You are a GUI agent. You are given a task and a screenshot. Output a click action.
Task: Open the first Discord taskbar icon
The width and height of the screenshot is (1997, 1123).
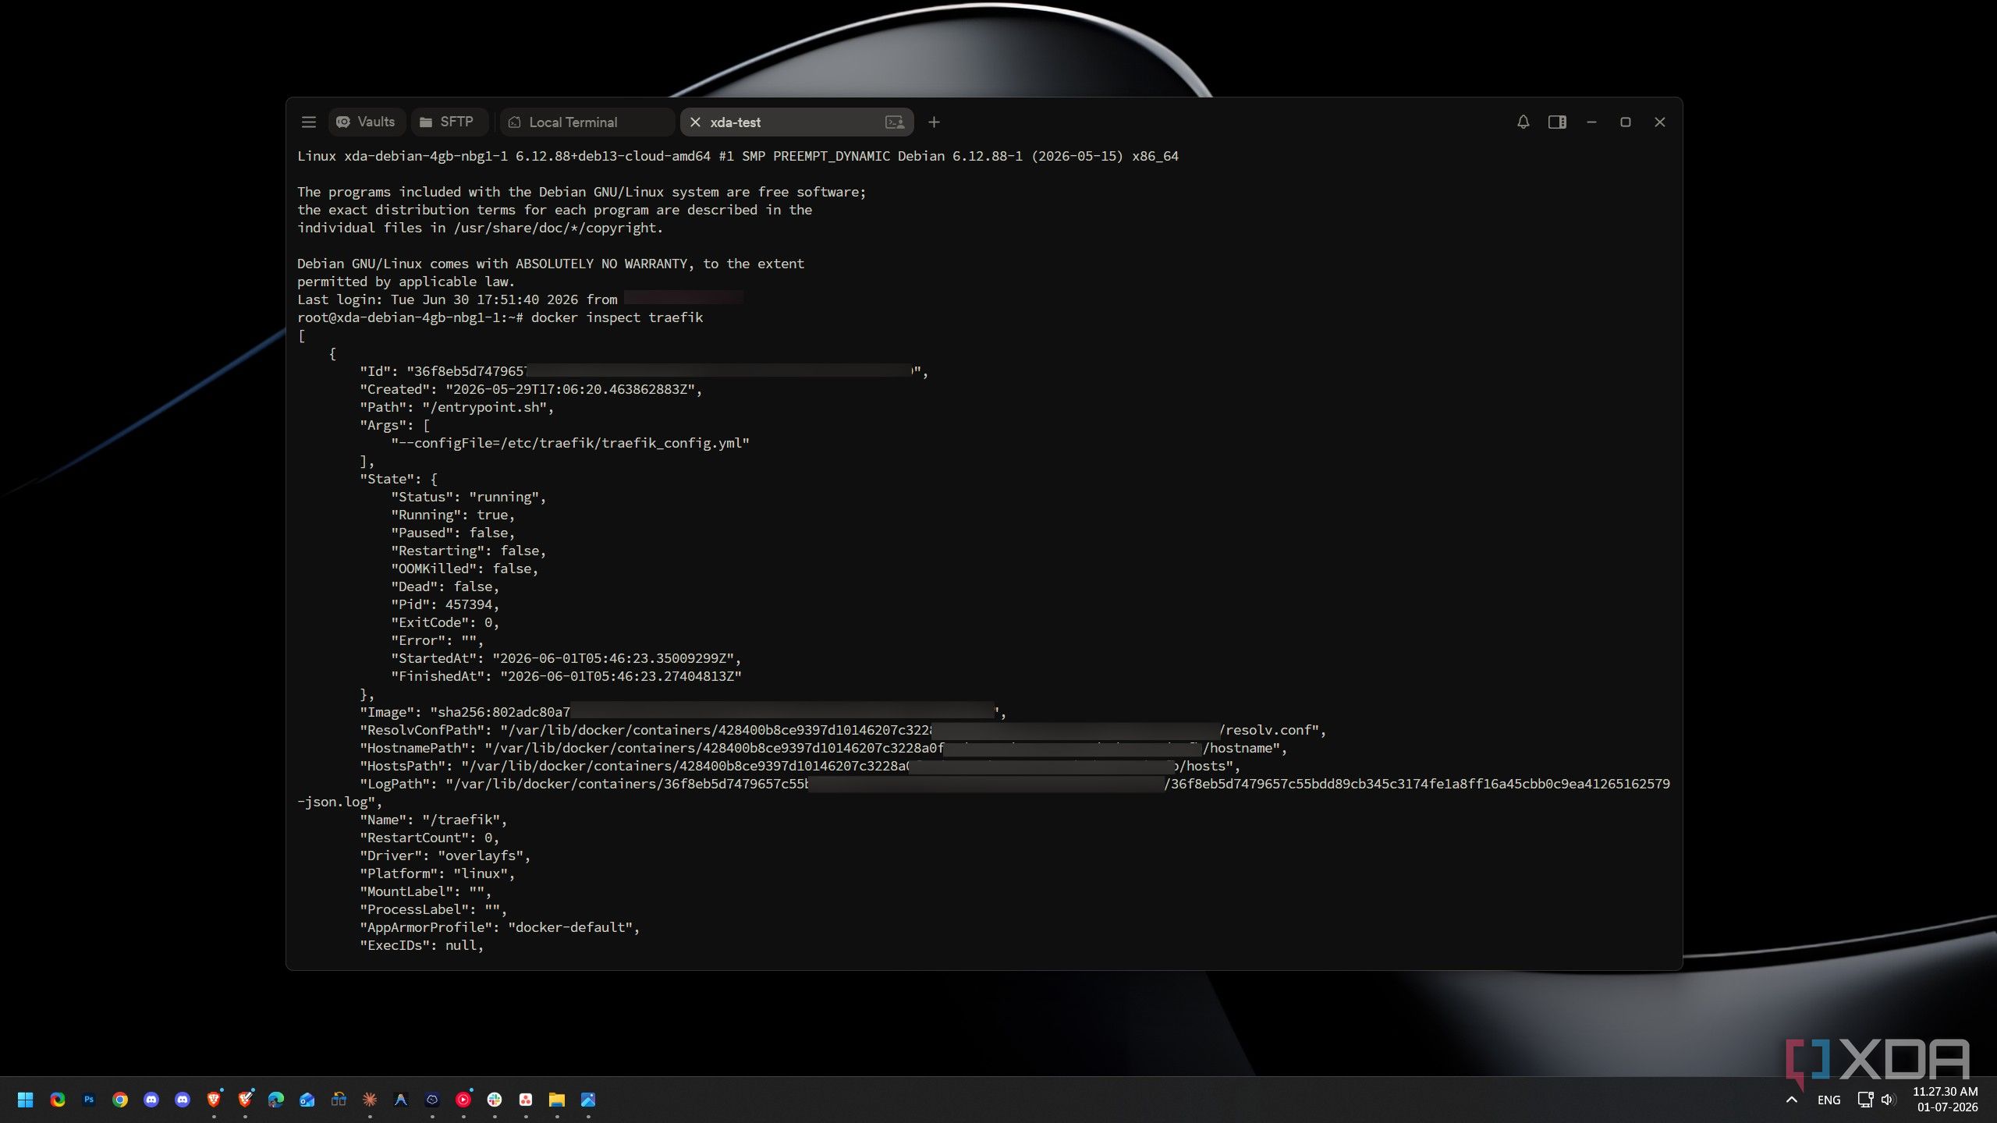151,1100
